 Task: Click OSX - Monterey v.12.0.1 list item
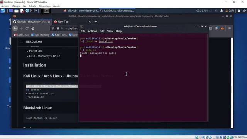pos(45,56)
